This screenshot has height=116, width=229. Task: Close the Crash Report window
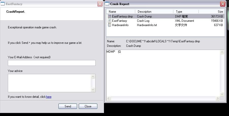click(223, 4)
